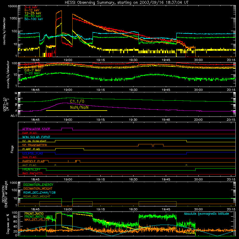This screenshot has height=239, width=239.
Task: Click the green 7-20 MeV legend label
Action: pyautogui.click(x=32, y=73)
